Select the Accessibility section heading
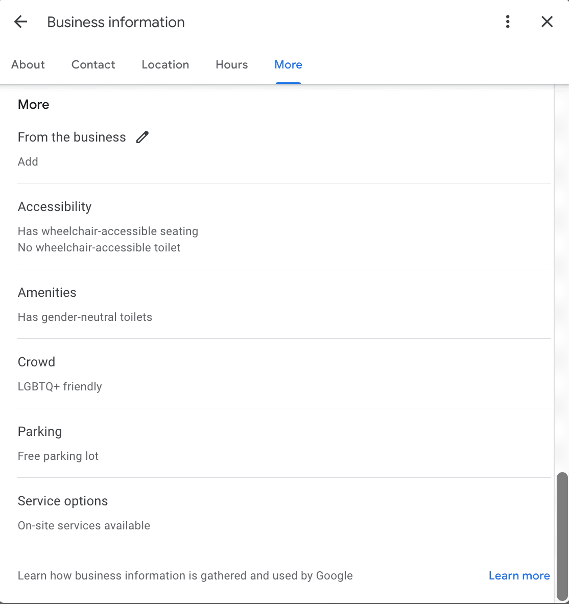Image resolution: width=569 pixels, height=604 pixels. click(55, 206)
